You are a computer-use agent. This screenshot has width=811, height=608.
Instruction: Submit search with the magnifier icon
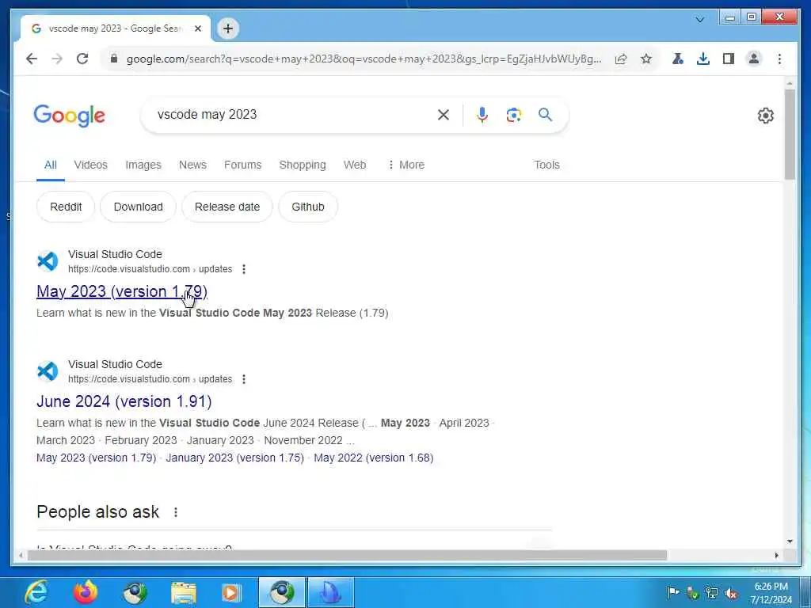(x=545, y=114)
